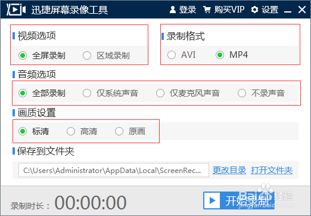Click the 视频选项 section heading
Image resolution: width=311 pixels, height=216 pixels.
point(37,36)
